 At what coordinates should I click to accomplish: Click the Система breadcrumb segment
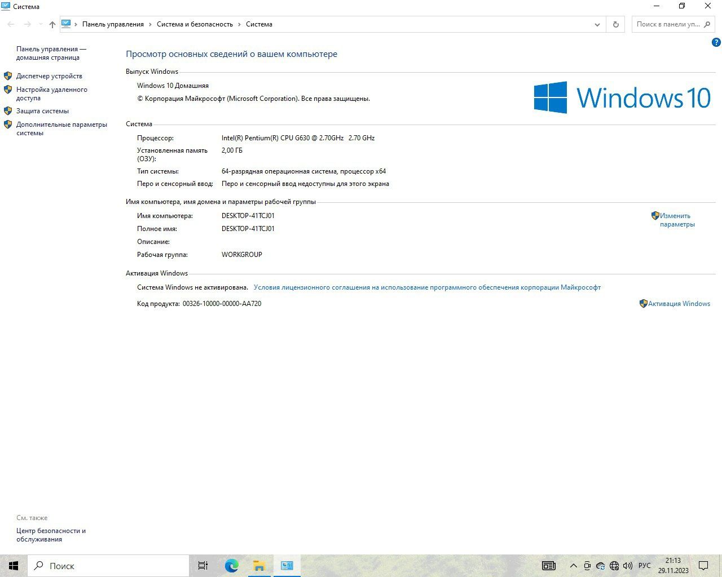259,24
